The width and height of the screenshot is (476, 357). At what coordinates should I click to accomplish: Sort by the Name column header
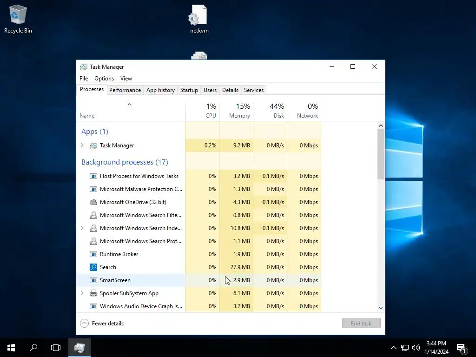131,112
